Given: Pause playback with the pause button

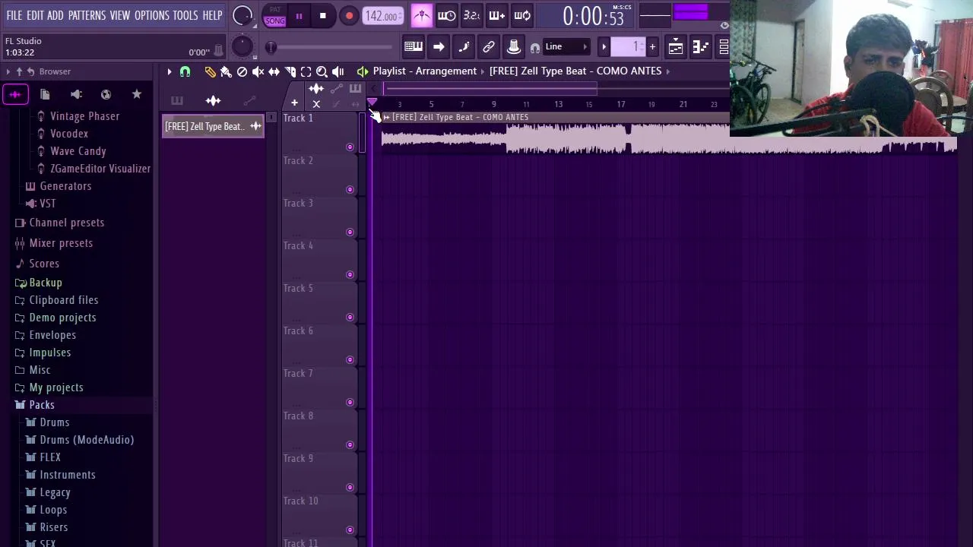Looking at the screenshot, I should pyautogui.click(x=299, y=16).
